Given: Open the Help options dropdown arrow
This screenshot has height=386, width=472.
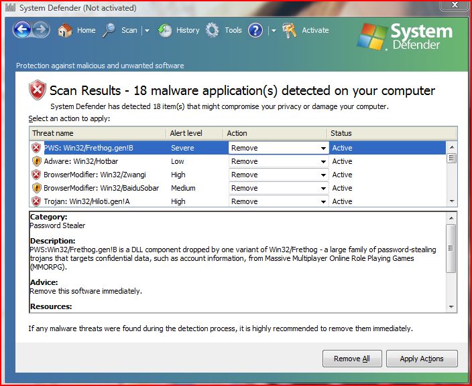Looking at the screenshot, I should point(274,30).
